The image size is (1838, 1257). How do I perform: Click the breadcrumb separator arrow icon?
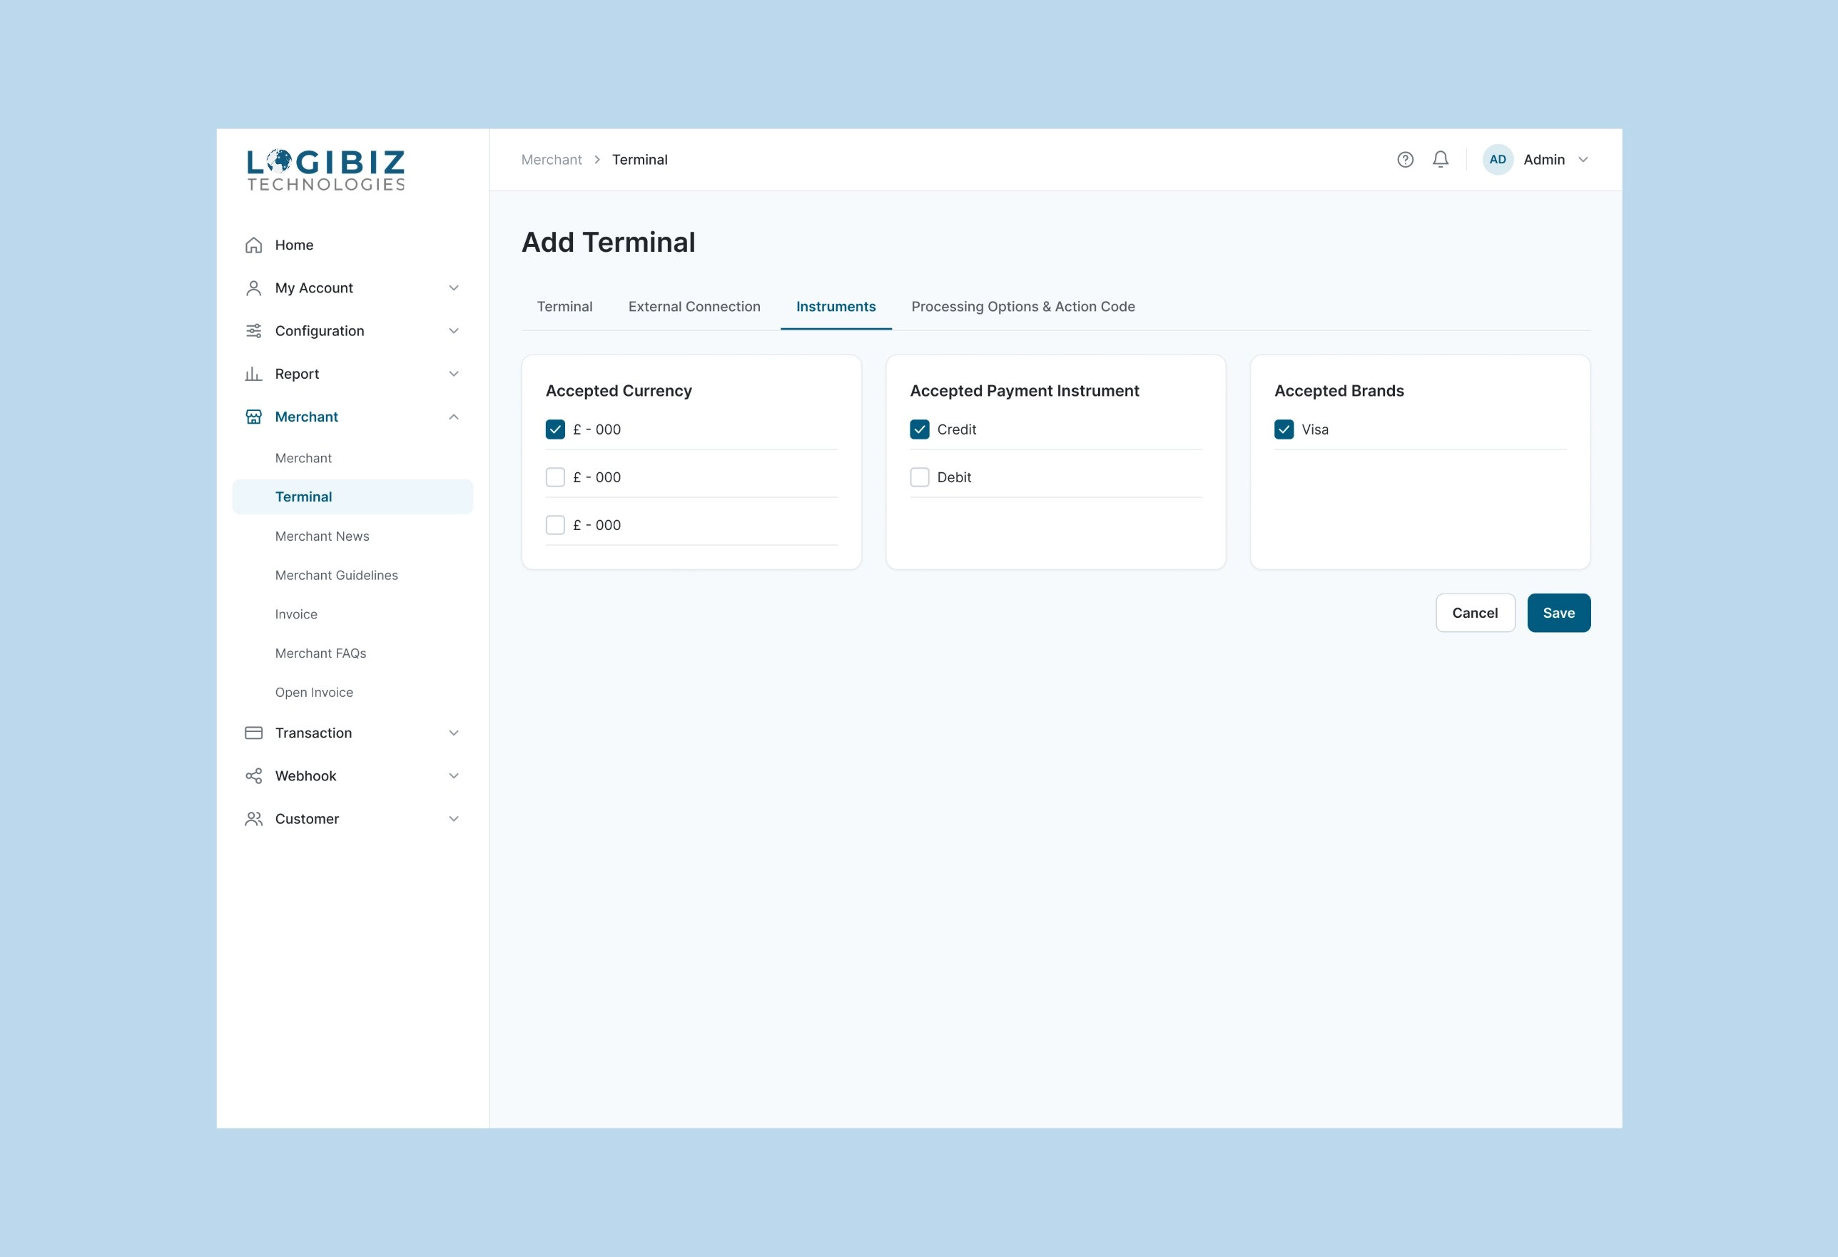pos(597,160)
